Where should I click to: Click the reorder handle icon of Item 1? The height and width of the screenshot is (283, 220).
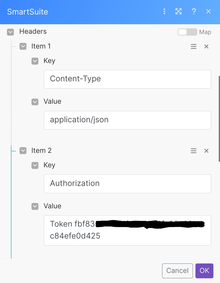coord(194,46)
